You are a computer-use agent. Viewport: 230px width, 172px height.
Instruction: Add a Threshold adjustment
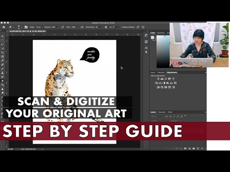[166, 87]
